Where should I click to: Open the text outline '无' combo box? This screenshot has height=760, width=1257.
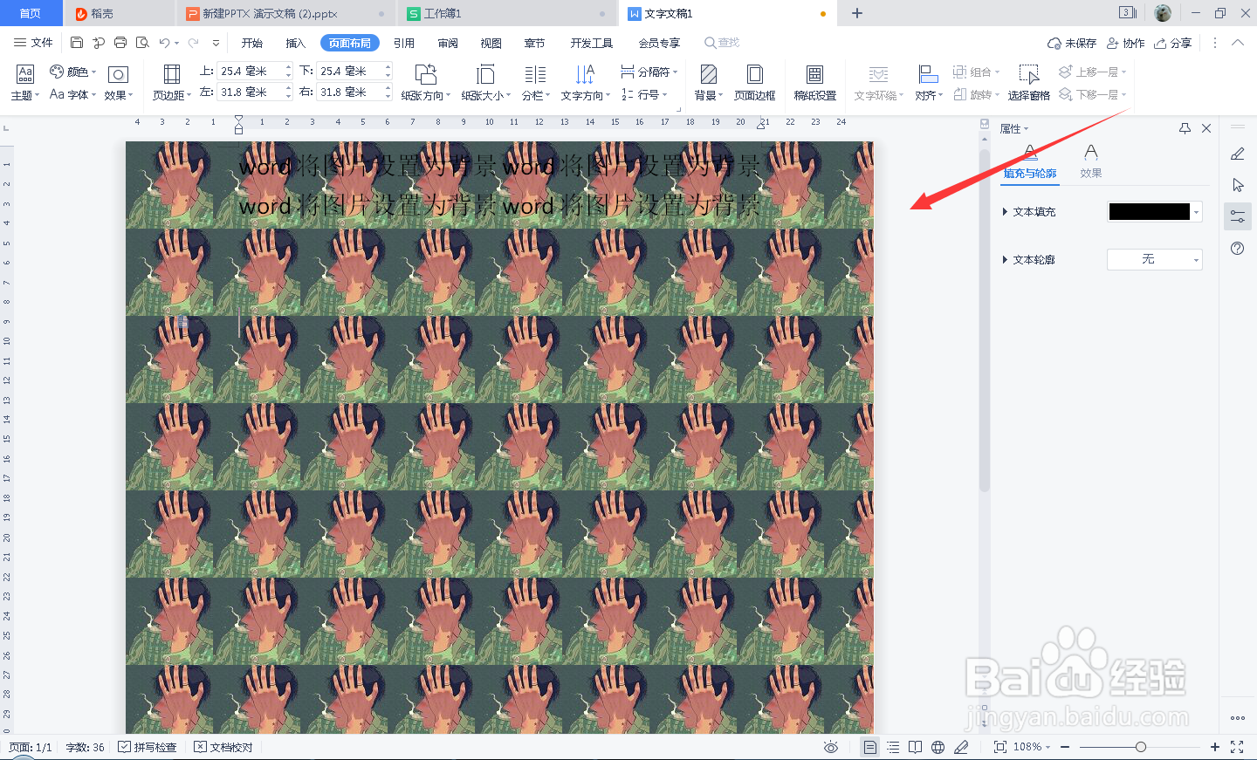coord(1154,259)
